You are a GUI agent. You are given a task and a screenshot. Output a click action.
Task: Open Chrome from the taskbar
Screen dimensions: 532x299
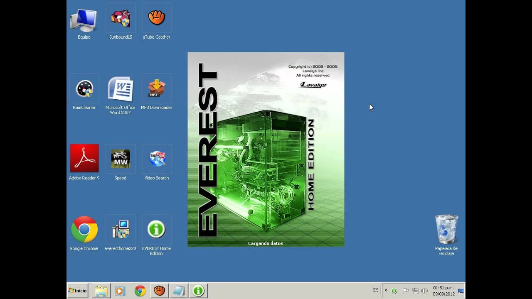(x=140, y=291)
